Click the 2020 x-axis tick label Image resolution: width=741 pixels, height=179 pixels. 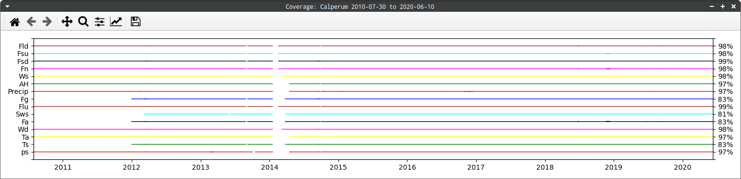683,167
